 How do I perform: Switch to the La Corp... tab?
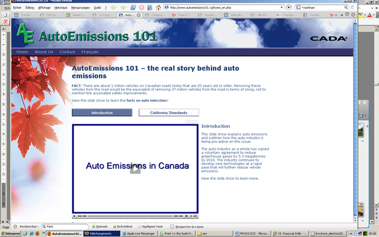point(104,15)
